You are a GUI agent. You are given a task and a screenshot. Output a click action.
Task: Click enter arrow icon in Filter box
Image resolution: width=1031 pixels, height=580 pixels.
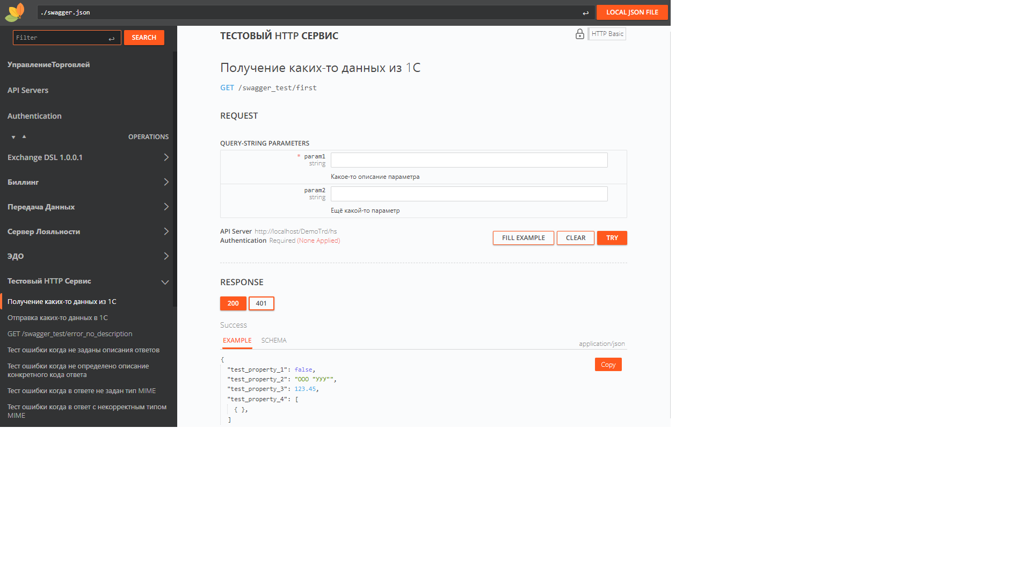click(112, 38)
